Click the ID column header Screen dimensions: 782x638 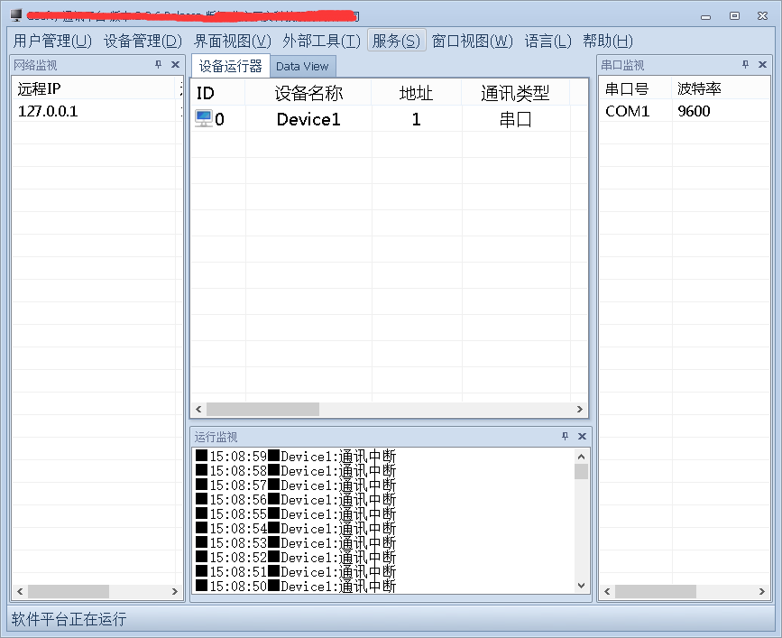218,93
